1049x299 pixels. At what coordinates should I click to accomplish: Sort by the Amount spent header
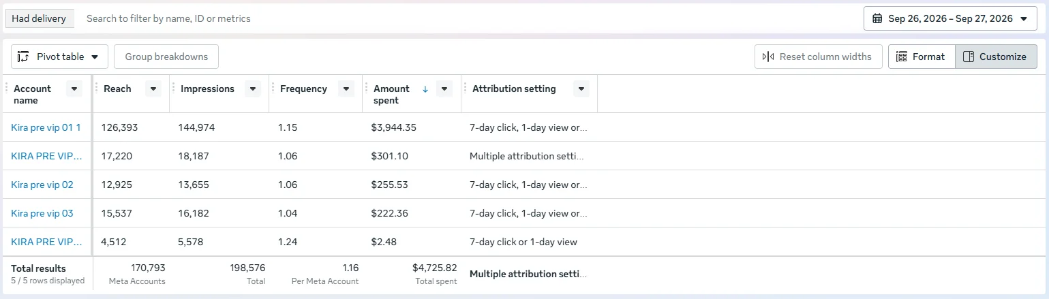(391, 94)
